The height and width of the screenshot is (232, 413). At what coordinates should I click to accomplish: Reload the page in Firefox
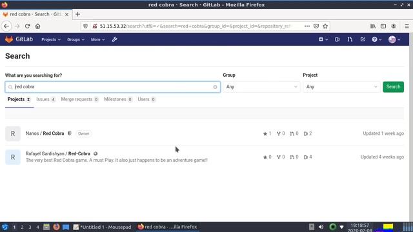(x=27, y=26)
